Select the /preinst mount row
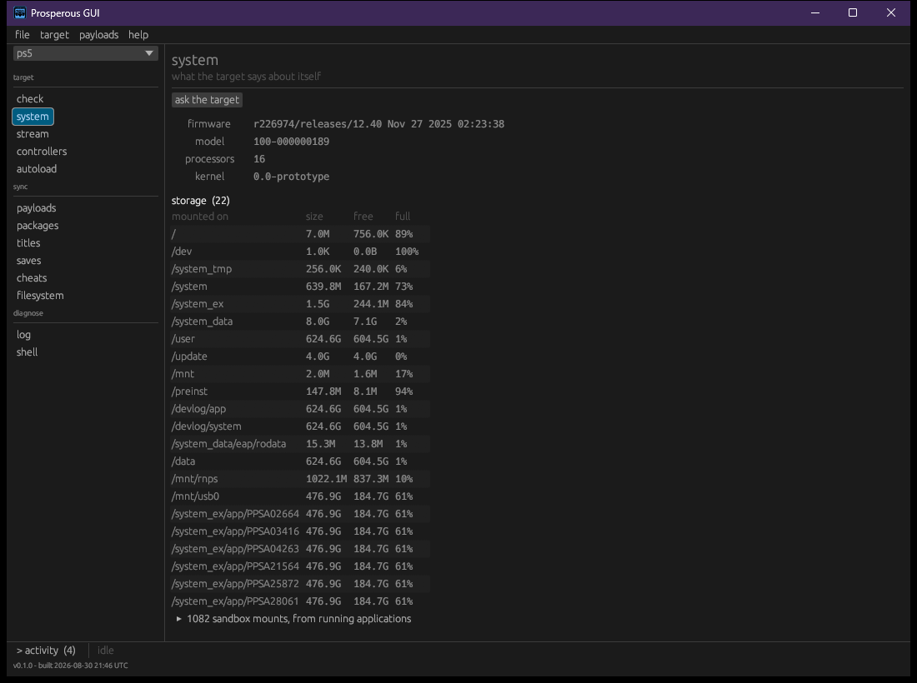The width and height of the screenshot is (917, 683). 301,391
